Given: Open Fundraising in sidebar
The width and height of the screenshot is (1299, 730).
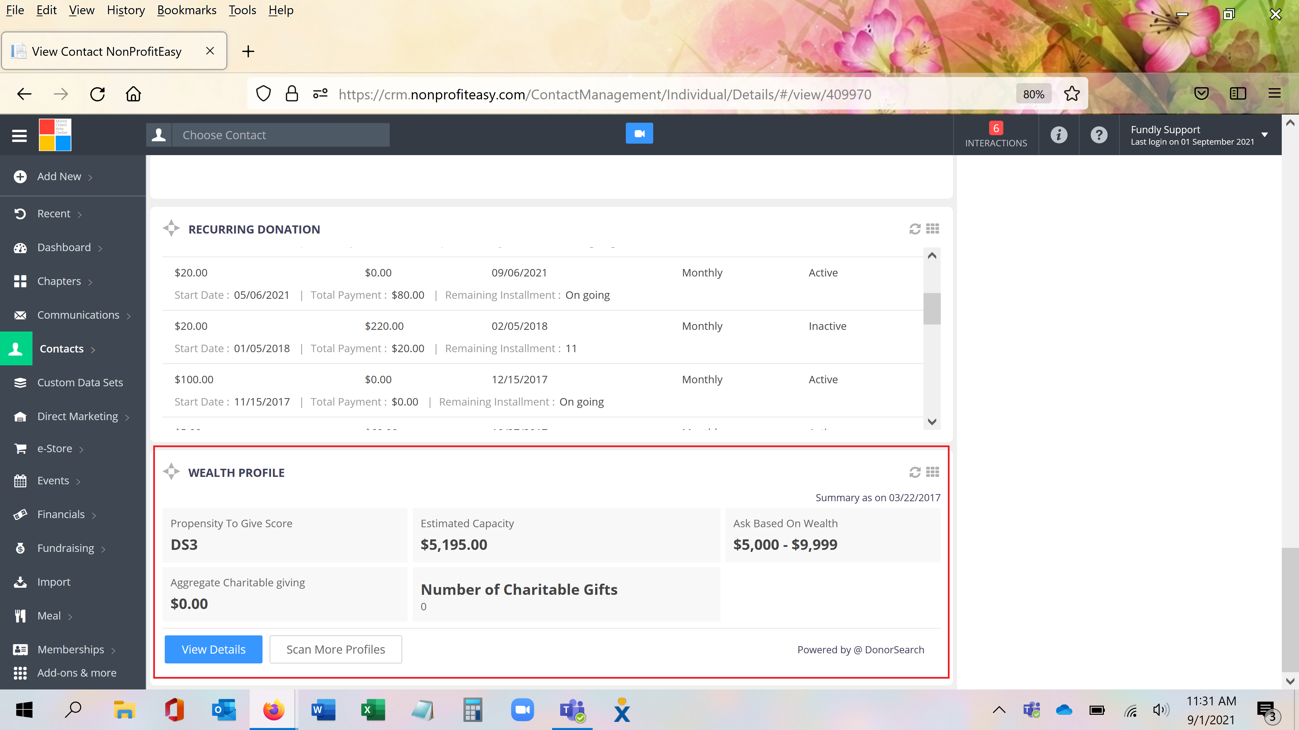Looking at the screenshot, I should click(66, 548).
